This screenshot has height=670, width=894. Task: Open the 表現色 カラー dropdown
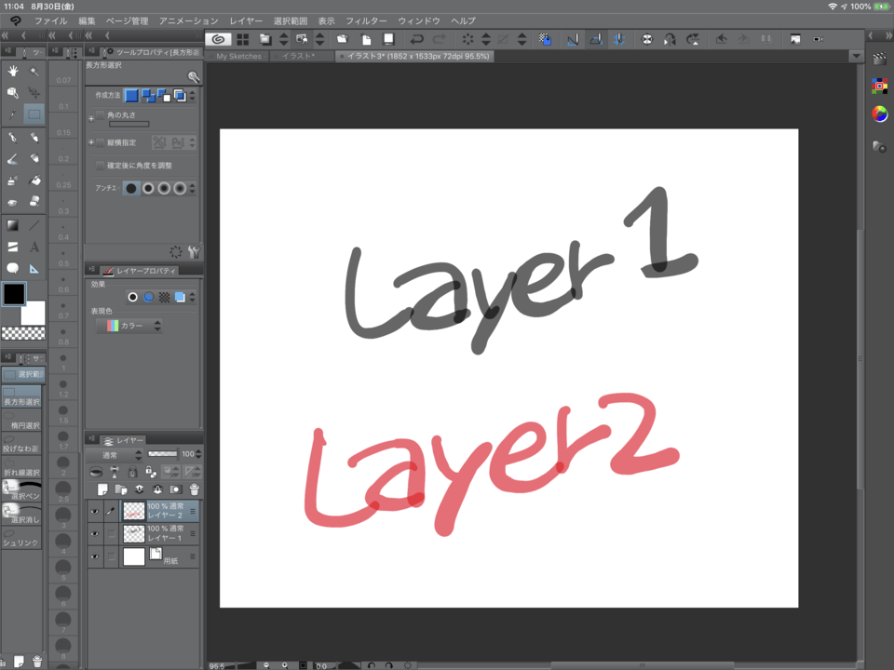click(129, 327)
